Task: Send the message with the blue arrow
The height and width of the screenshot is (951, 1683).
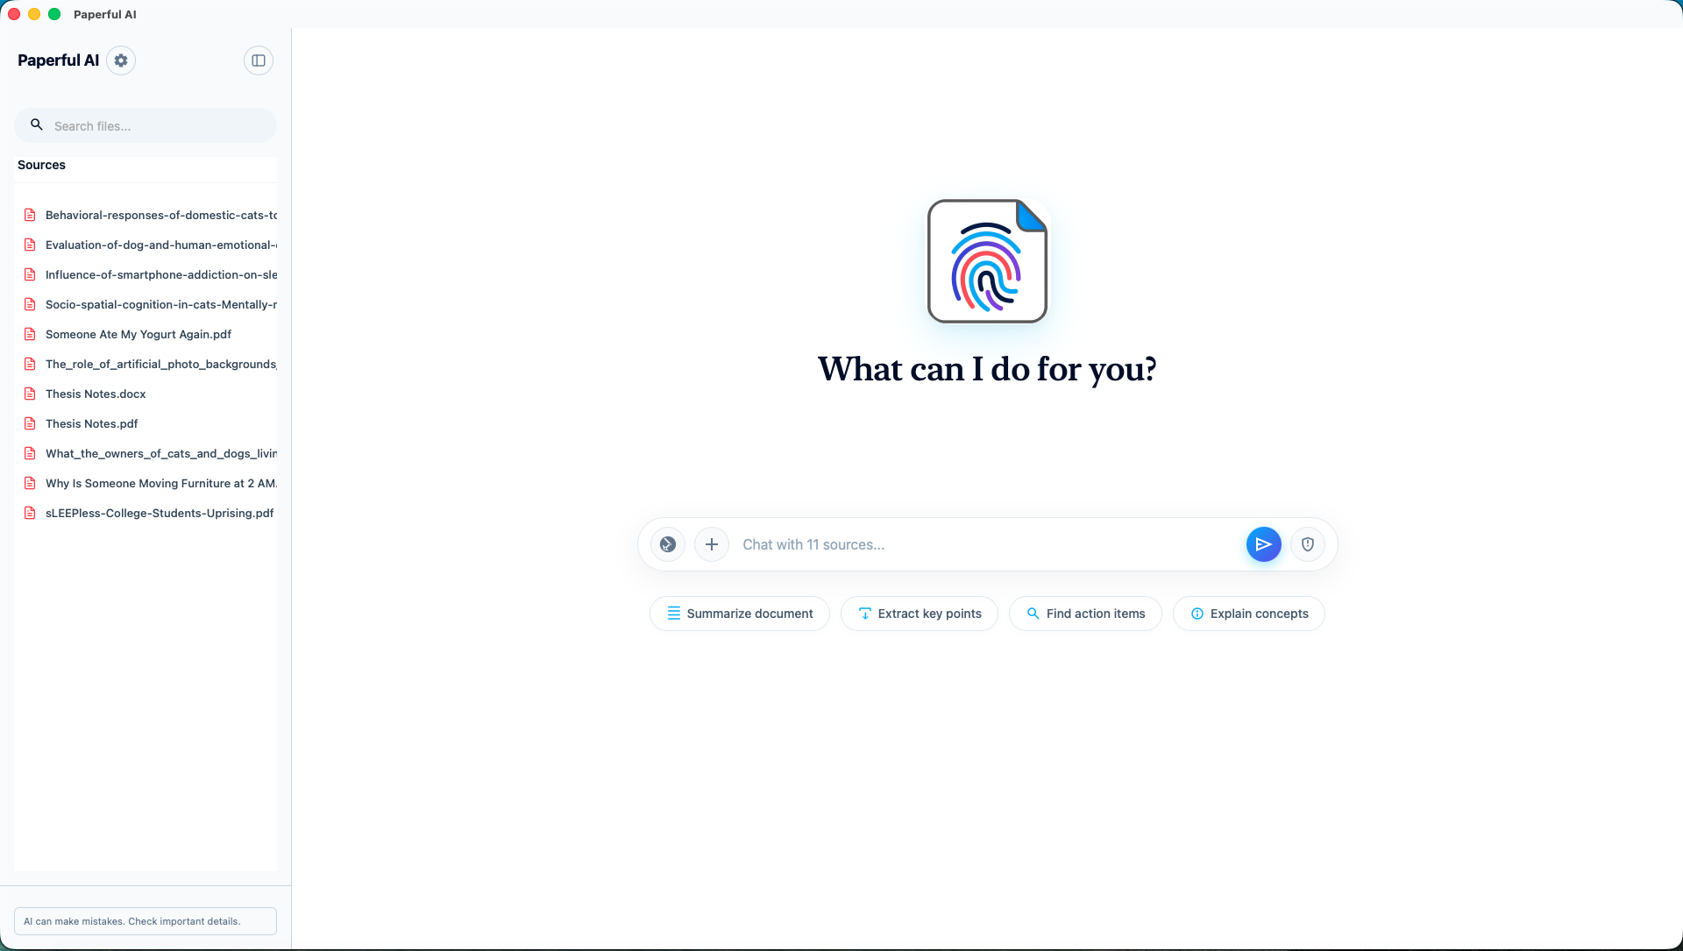Action: [1264, 544]
